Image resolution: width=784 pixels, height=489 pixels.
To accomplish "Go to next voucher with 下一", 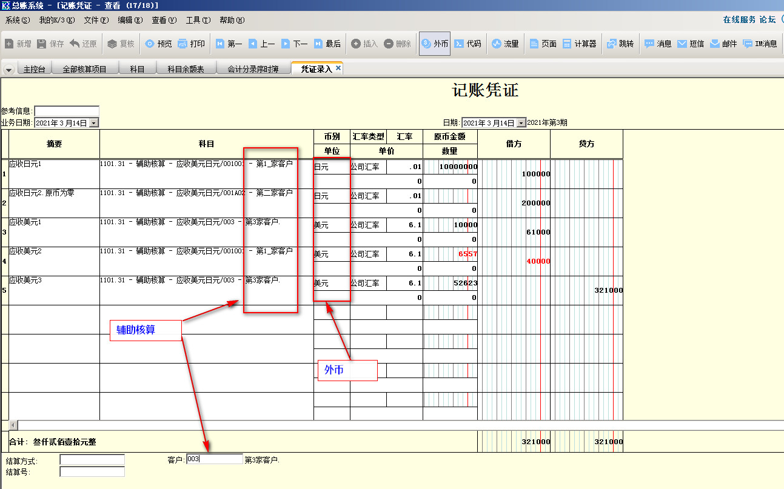I will tap(294, 44).
